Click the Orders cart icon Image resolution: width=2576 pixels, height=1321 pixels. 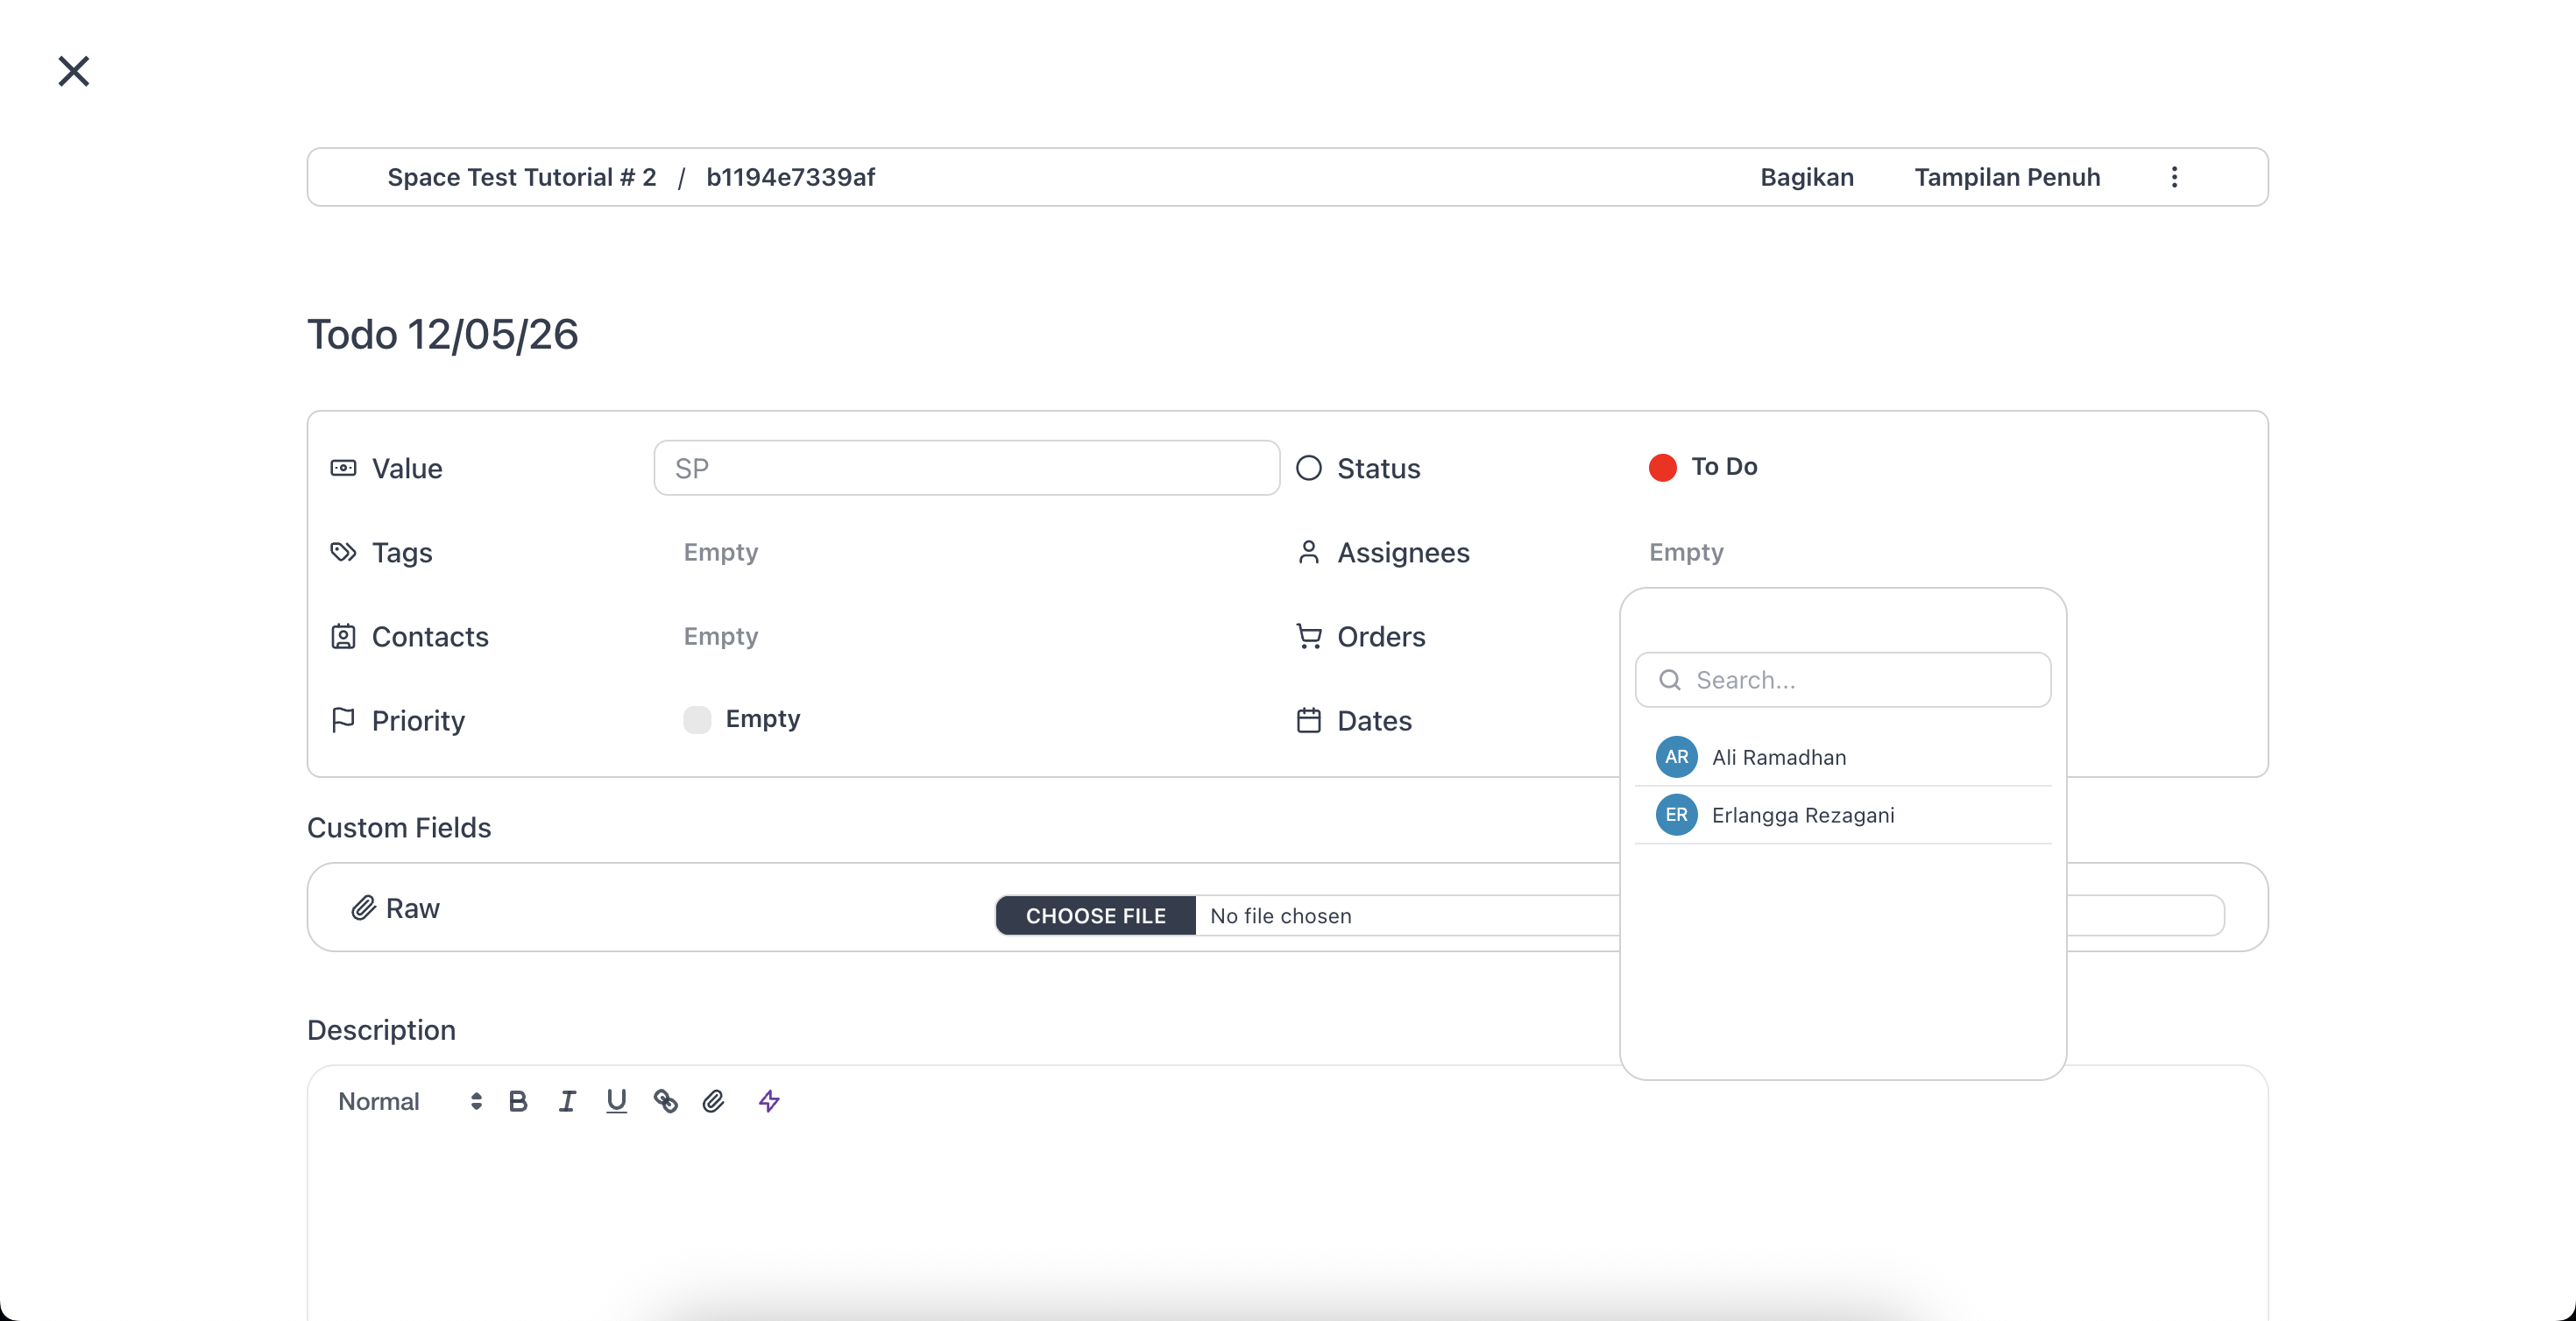1309,636
